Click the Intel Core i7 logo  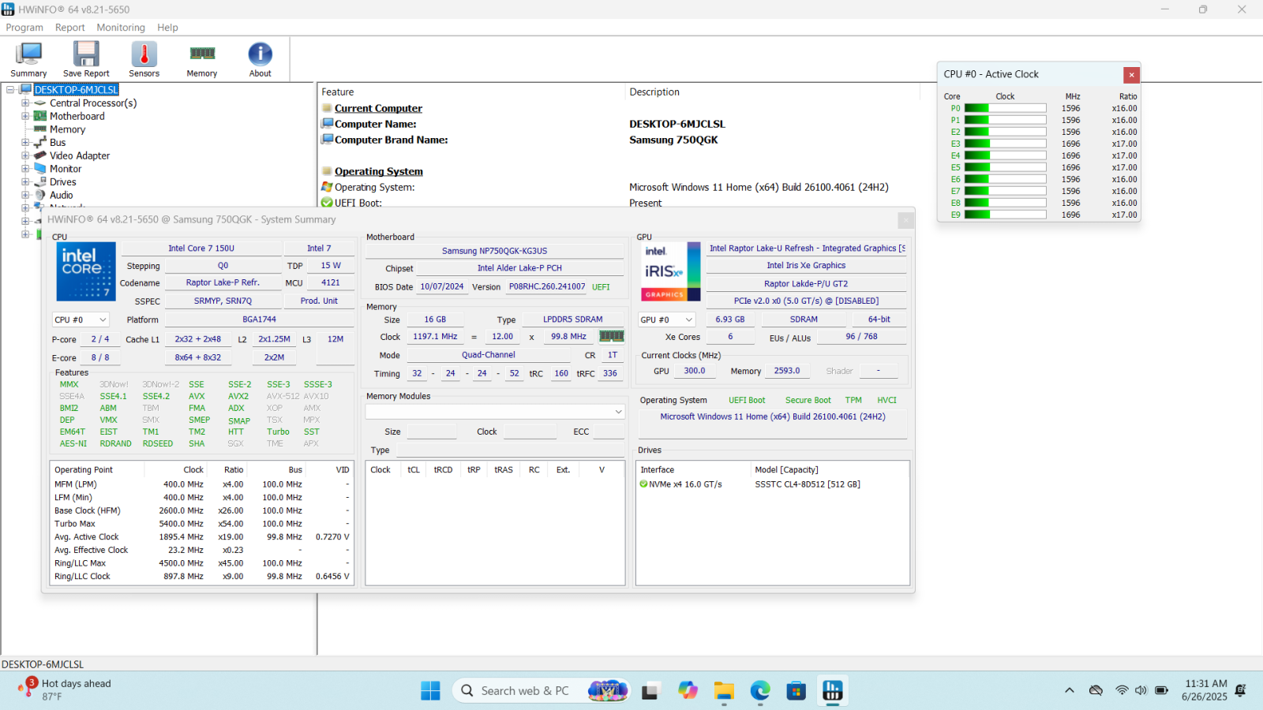(x=86, y=271)
